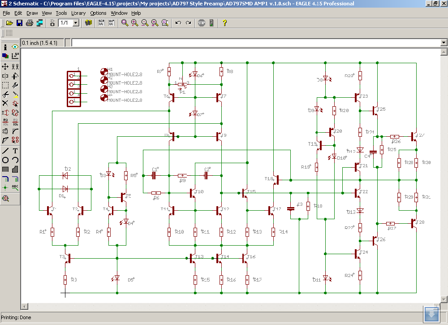Select the Show eye tool
The image size is (448, 325).
(x=15, y=47)
